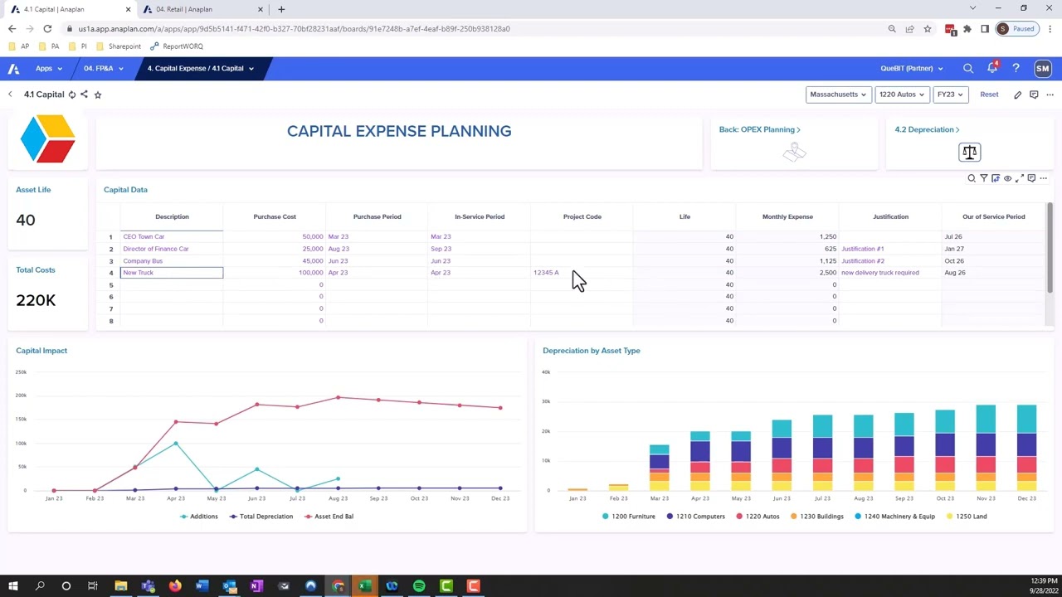Screen dimensions: 1062x597
Task: Open the filter icon for the Capital Data grid
Action: 984,178
